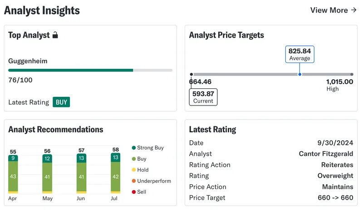363x211 pixels.
Task: Select the May recommendations bar
Action: (x=47, y=174)
